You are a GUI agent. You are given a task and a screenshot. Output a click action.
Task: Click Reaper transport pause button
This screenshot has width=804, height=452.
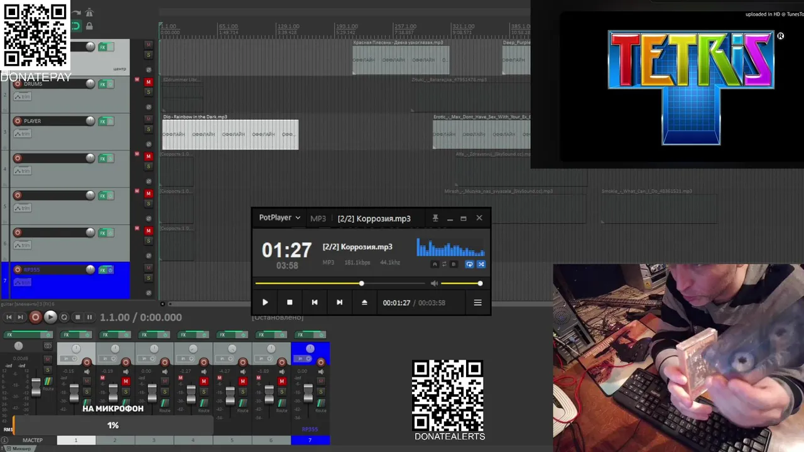point(89,317)
